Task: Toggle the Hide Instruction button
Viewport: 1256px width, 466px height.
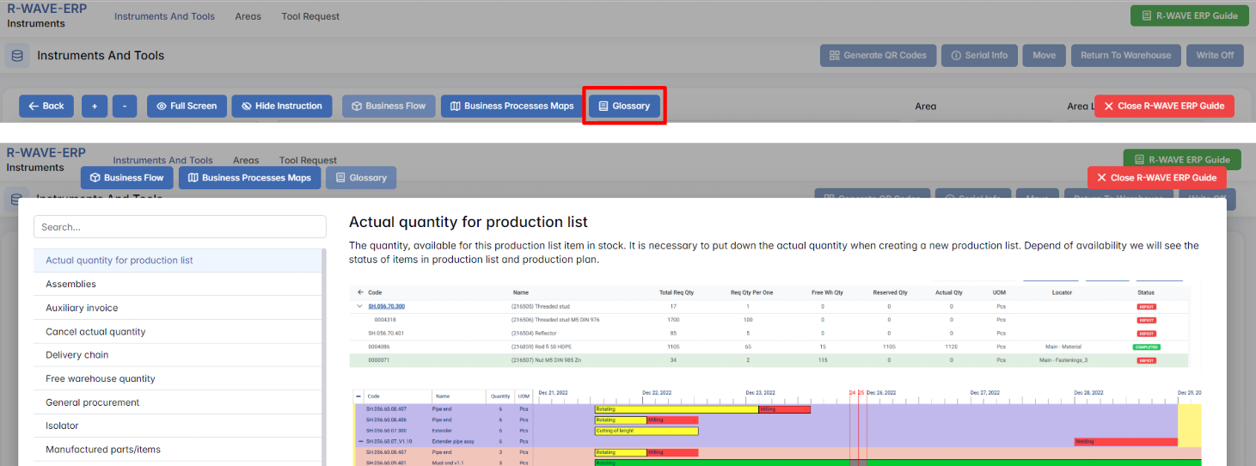Action: point(281,106)
